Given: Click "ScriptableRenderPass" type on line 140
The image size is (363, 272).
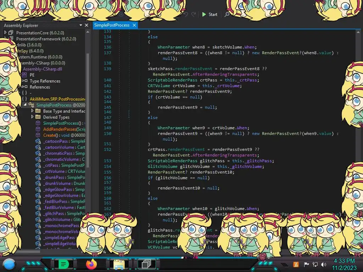Looking at the screenshot, I should coord(173,80).
